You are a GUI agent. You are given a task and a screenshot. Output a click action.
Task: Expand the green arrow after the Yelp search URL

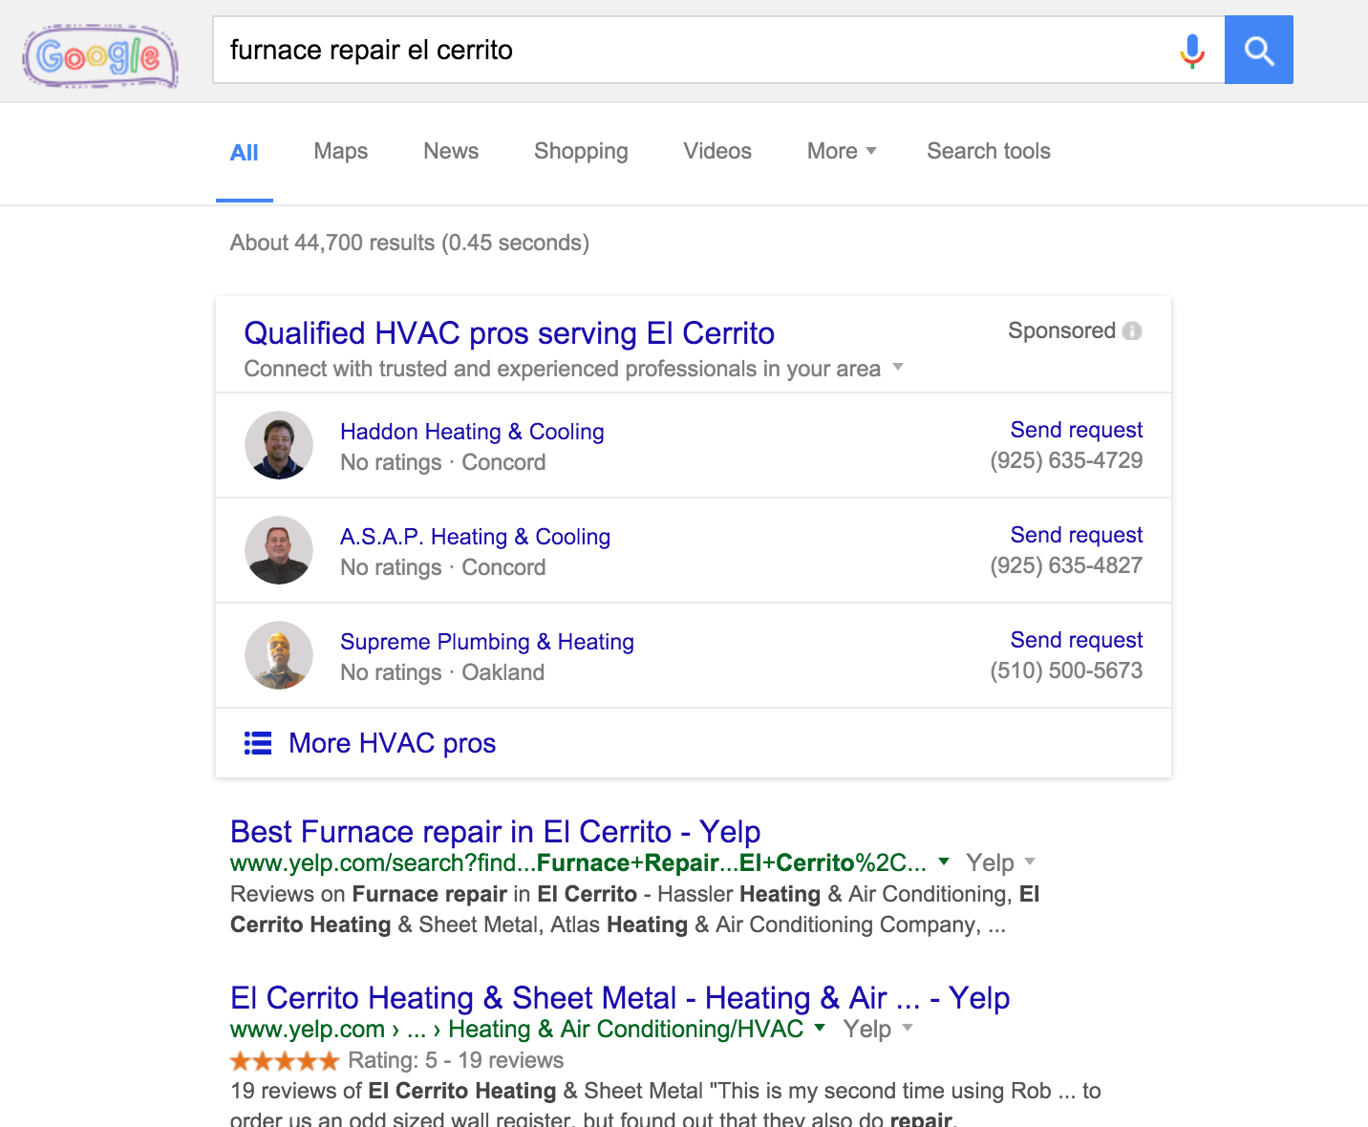click(944, 861)
